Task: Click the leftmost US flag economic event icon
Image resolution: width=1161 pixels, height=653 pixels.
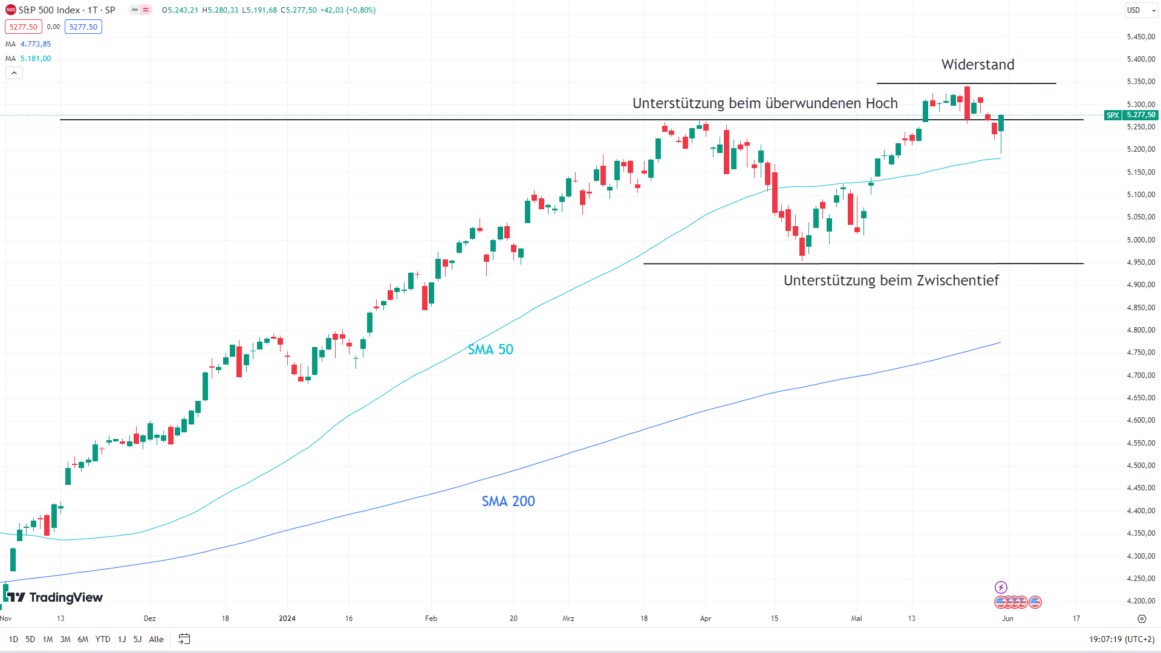Action: (x=1000, y=602)
